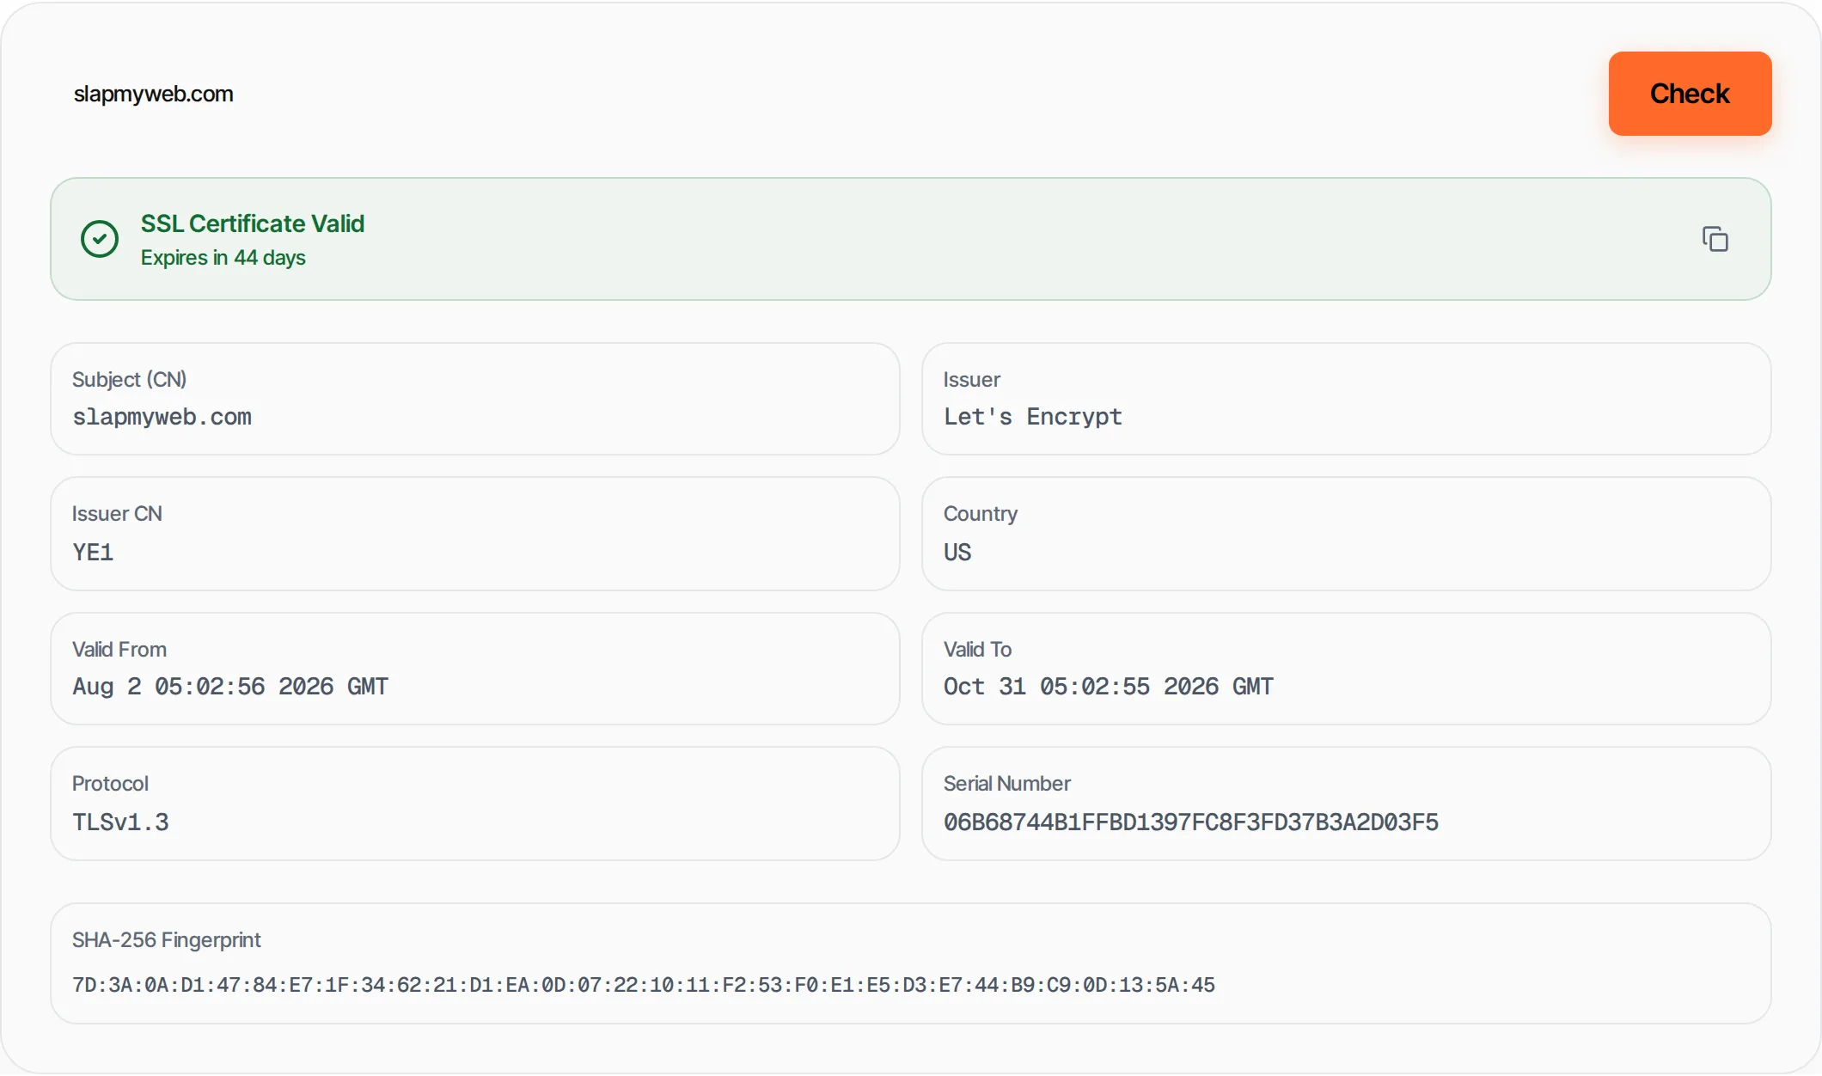Click the Valid To label
Viewport: 1822px width, 1076px height.
tap(978, 650)
